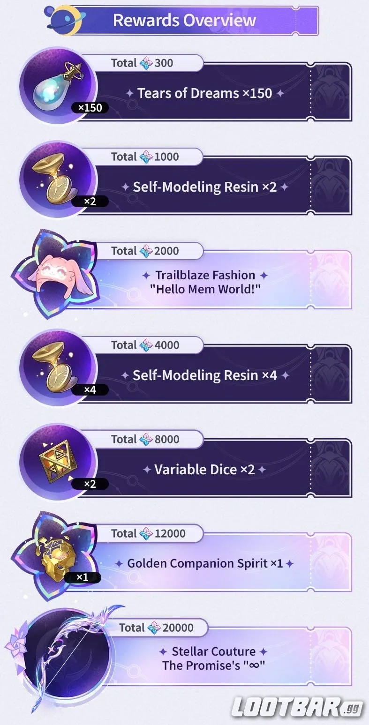
Task: Click the Total 1000 label tab
Action: click(x=145, y=157)
